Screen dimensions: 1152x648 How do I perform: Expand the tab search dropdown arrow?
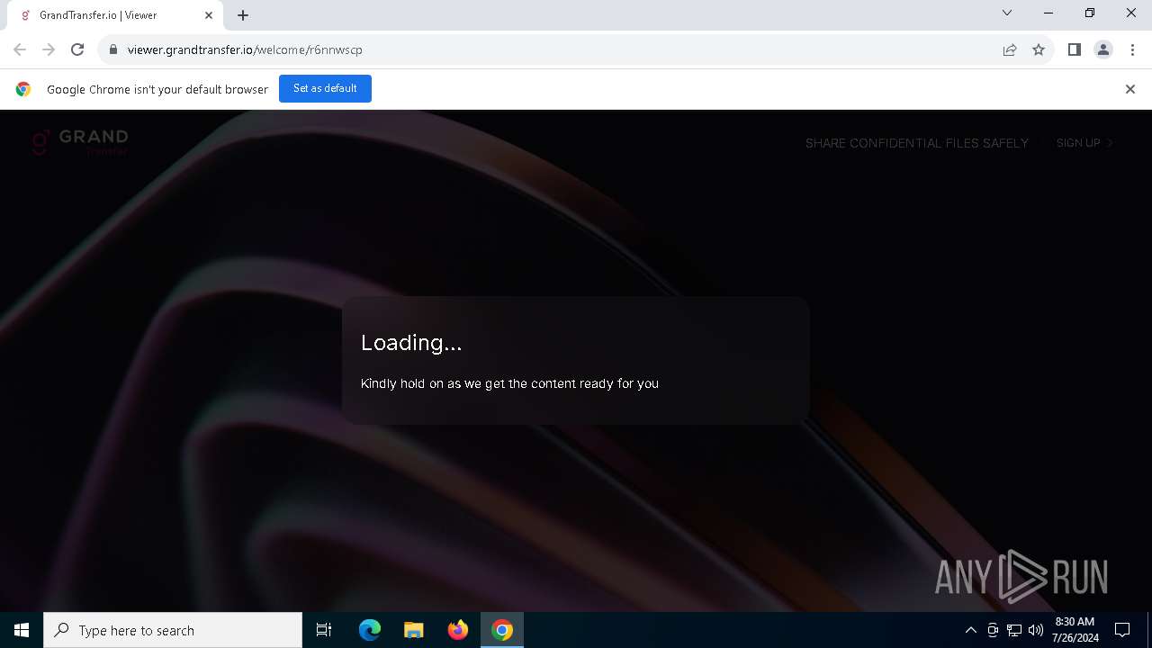coord(1007,13)
